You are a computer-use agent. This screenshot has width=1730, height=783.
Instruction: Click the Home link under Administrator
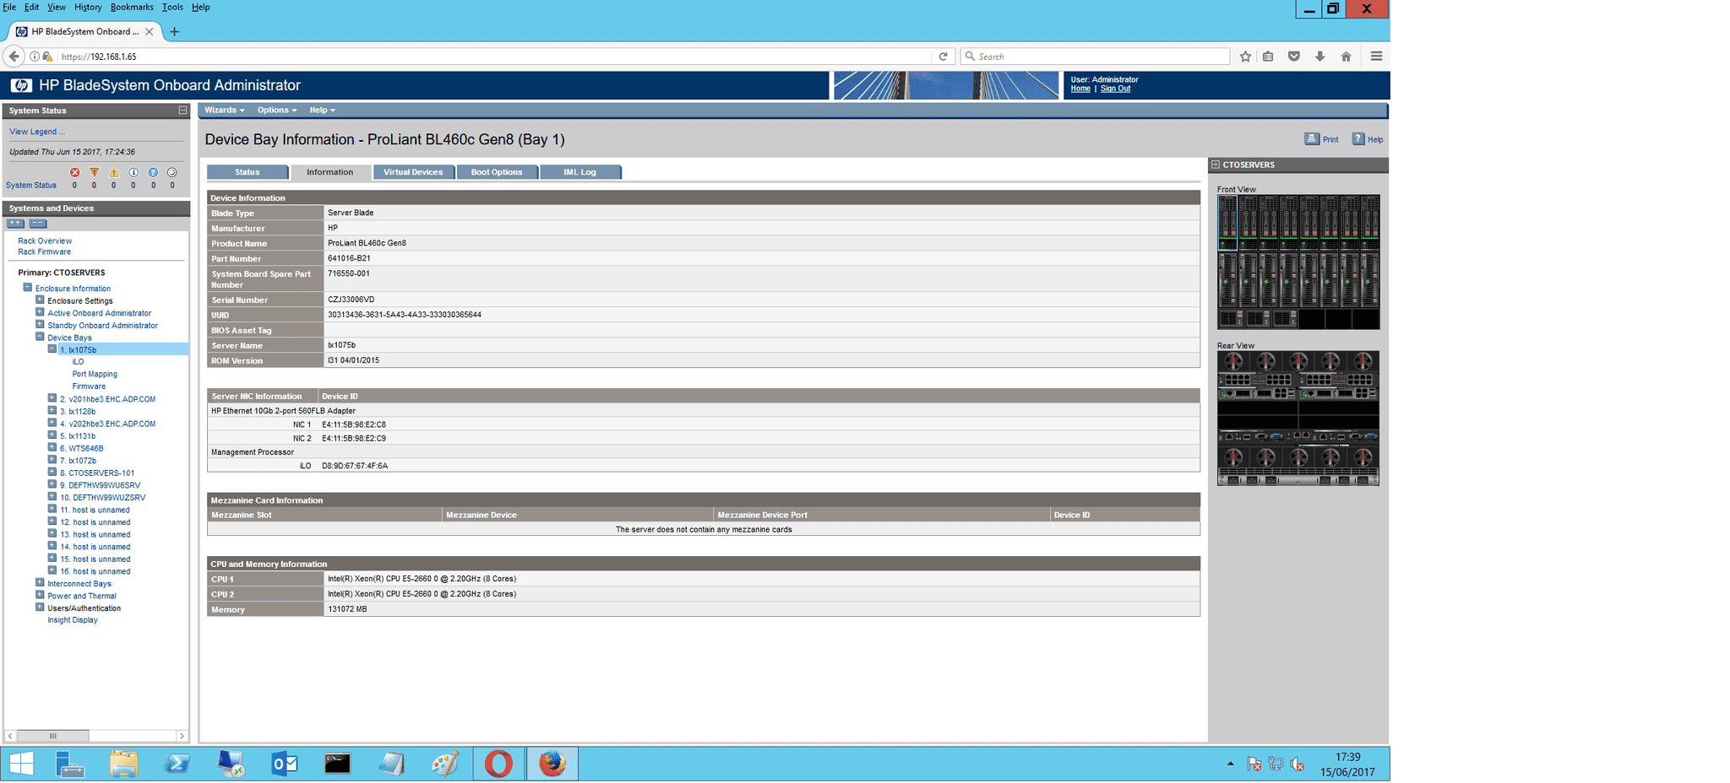(x=1080, y=89)
